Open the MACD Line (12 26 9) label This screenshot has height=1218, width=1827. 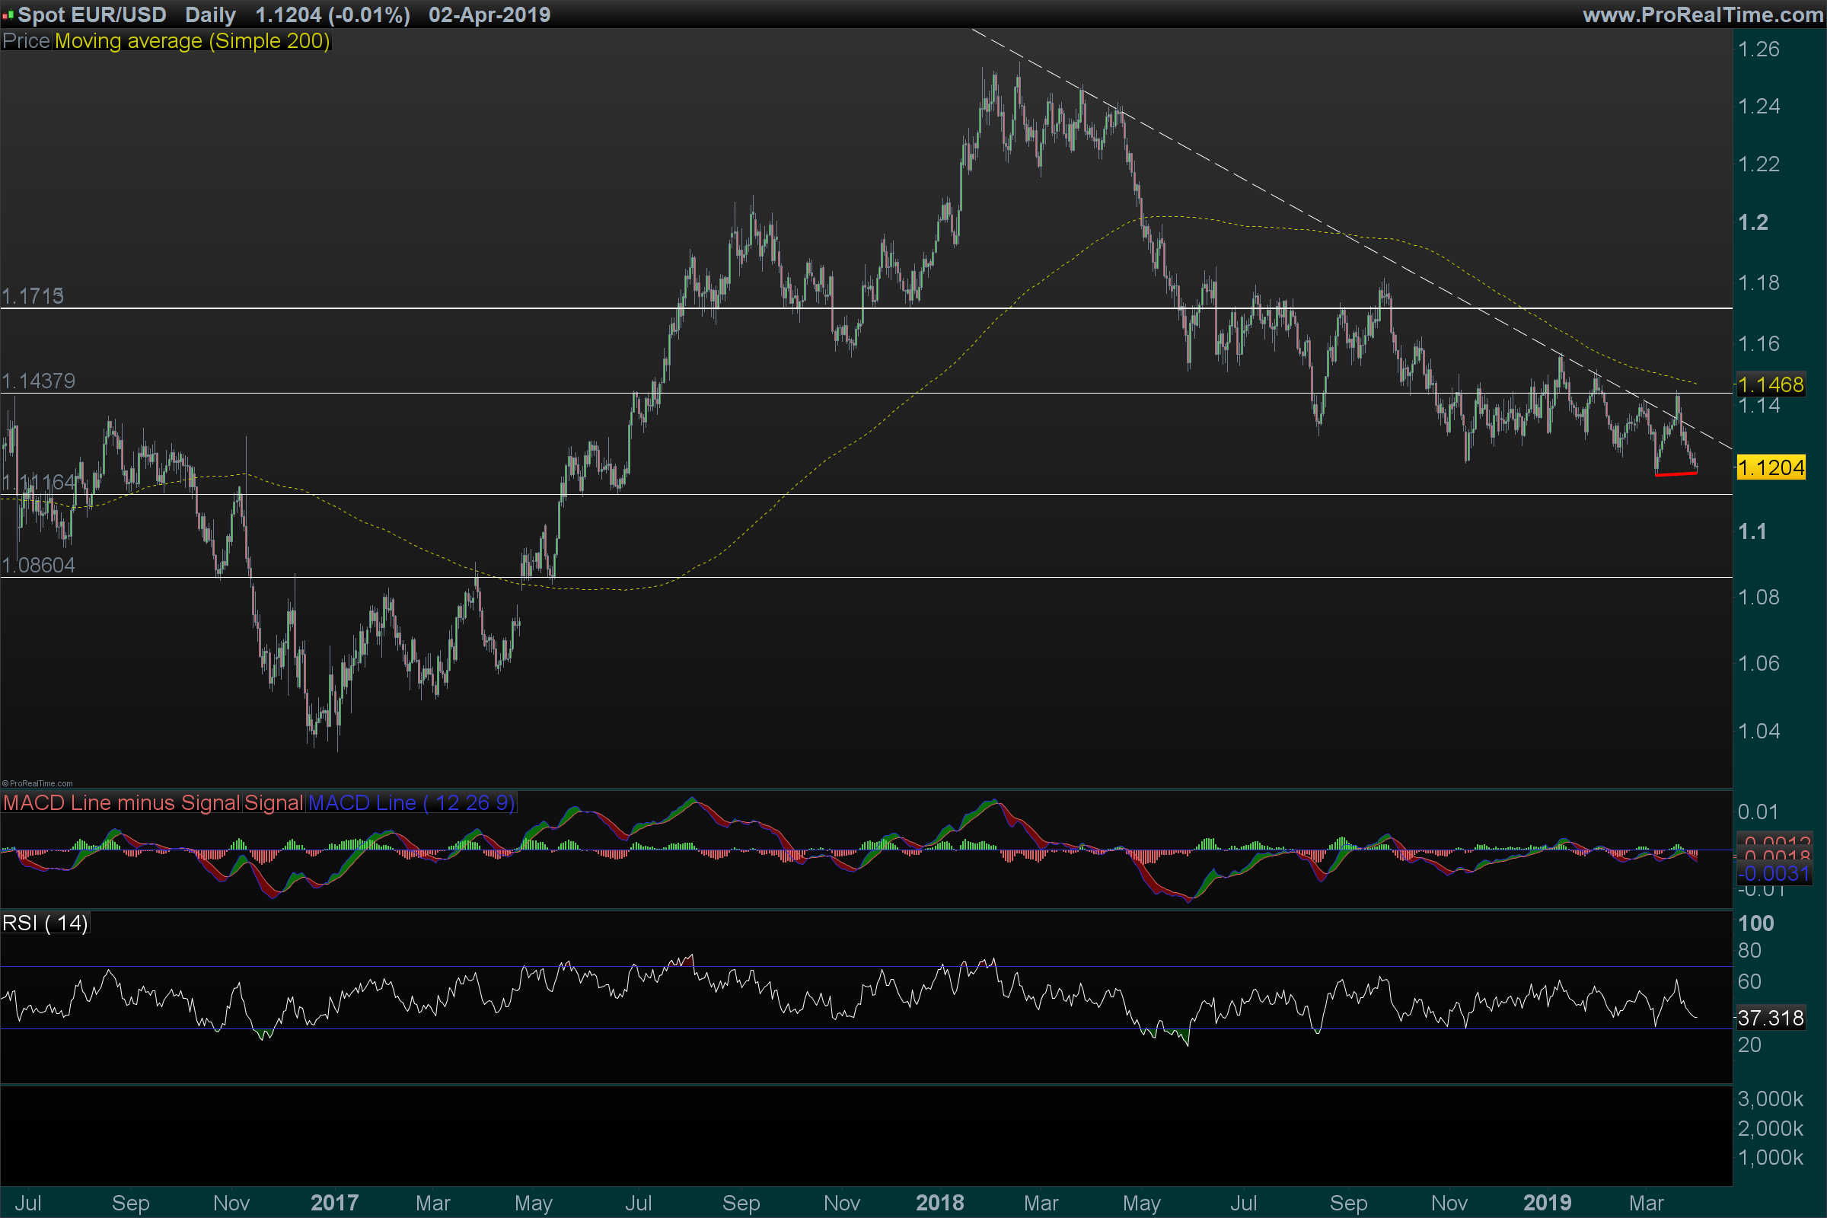click(x=411, y=802)
